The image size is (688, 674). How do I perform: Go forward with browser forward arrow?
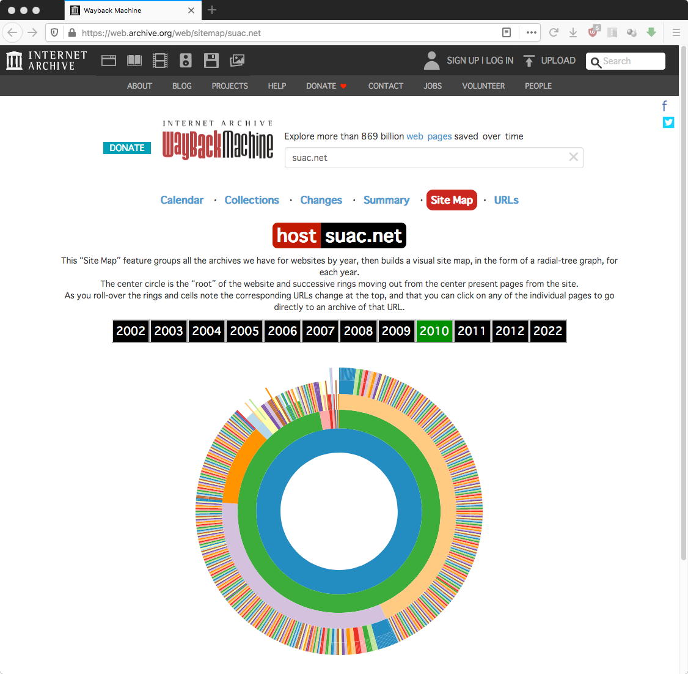[32, 32]
